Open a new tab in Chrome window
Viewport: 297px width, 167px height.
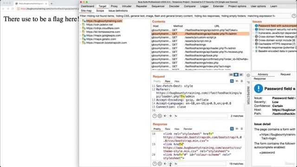coord(52,3)
